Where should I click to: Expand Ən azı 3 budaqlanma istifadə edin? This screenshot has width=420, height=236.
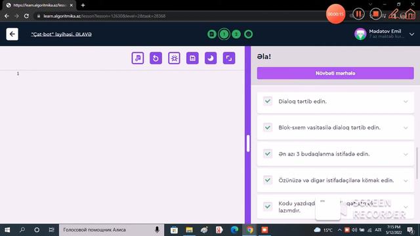[x=406, y=155]
